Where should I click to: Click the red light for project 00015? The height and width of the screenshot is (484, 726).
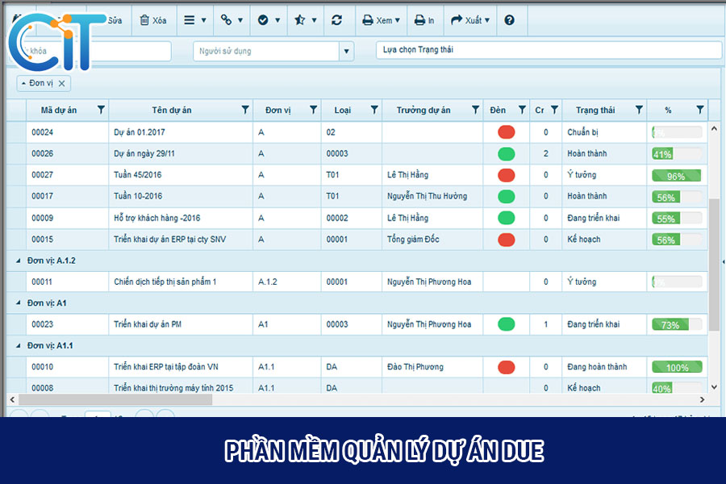[506, 240]
